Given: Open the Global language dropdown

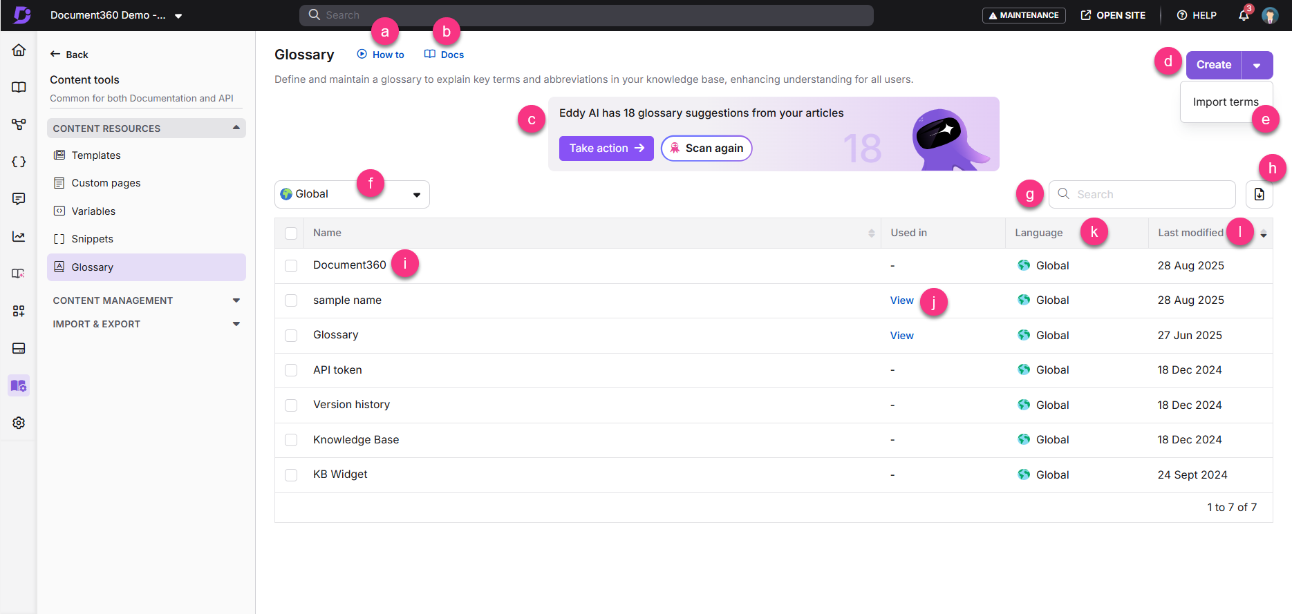Looking at the screenshot, I should point(352,194).
